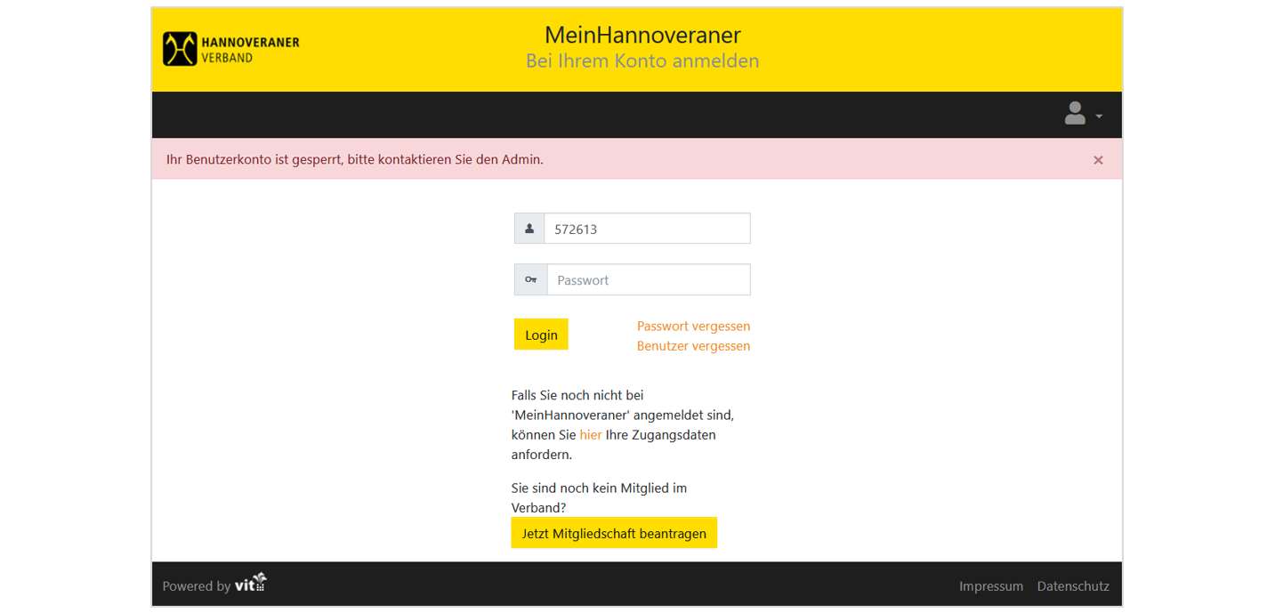The height and width of the screenshot is (613, 1267).
Task: Click the key icon beside password field
Action: coord(531,279)
